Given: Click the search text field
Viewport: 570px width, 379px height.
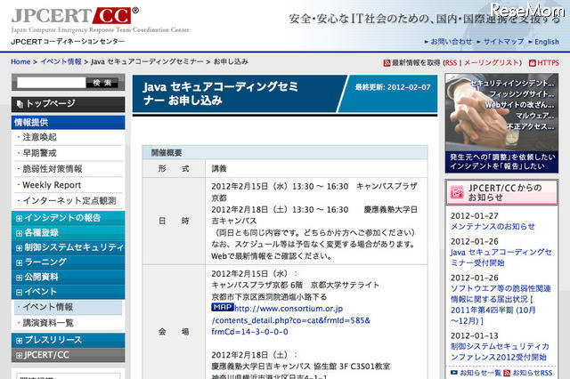Looking at the screenshot, I should click(x=51, y=83).
